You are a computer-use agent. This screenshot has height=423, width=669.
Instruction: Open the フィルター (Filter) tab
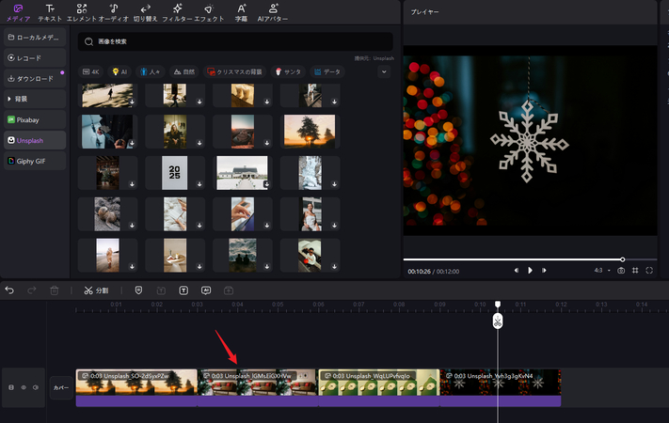tap(177, 12)
